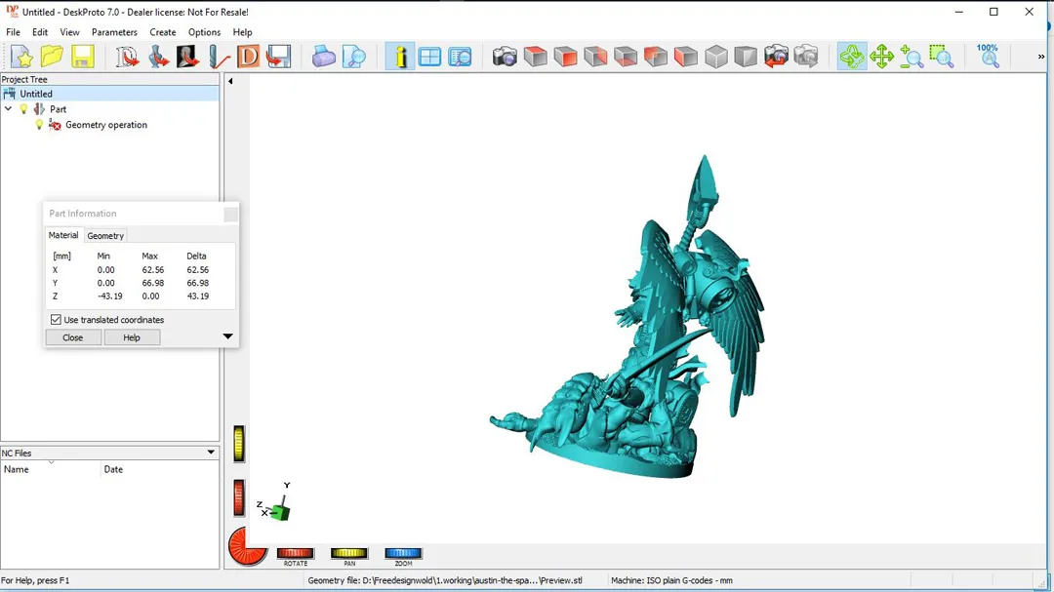The height and width of the screenshot is (592, 1054).
Task: Click the yellow PAN thumbwheel
Action: tap(348, 553)
